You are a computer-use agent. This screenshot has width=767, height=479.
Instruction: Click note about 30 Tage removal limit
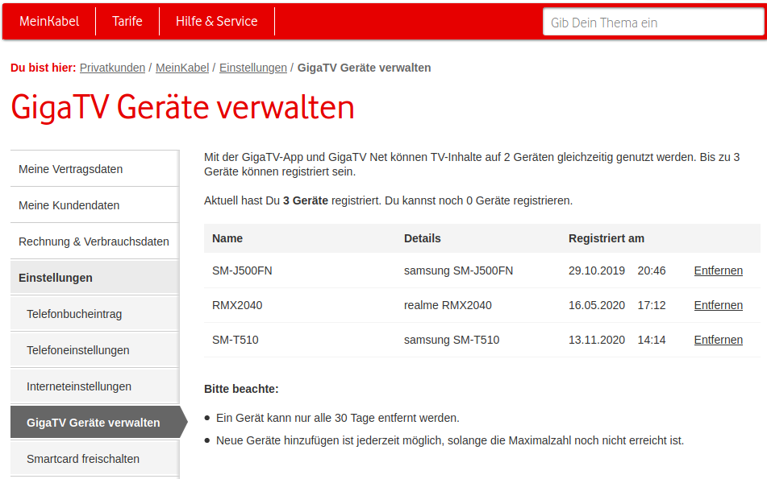[x=337, y=418]
